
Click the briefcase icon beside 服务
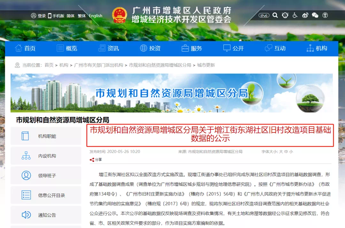(x=185, y=48)
